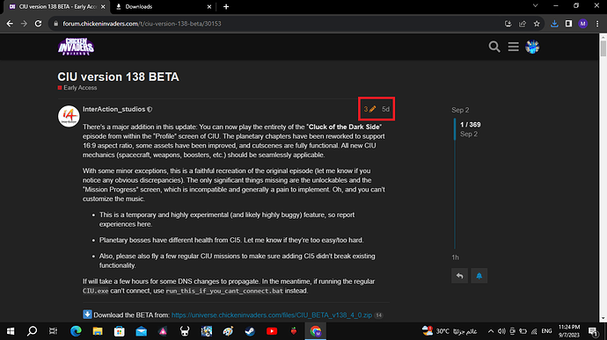
Task: Go forward in browser history
Action: [x=24, y=24]
